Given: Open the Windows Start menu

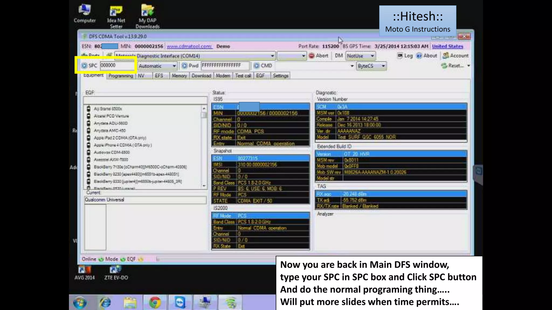Looking at the screenshot, I should [x=80, y=302].
